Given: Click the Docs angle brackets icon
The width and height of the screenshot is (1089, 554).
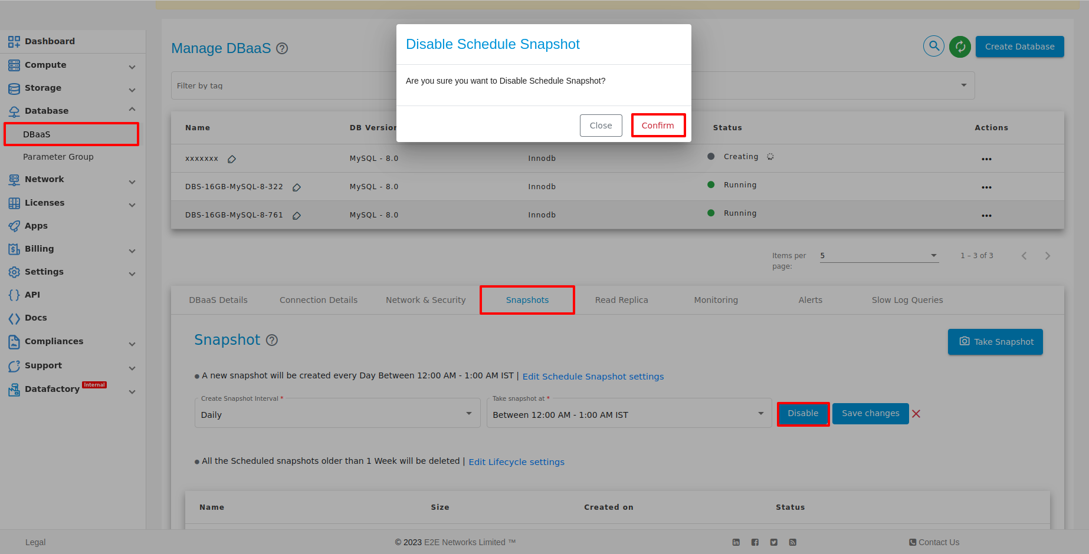Looking at the screenshot, I should pos(14,318).
